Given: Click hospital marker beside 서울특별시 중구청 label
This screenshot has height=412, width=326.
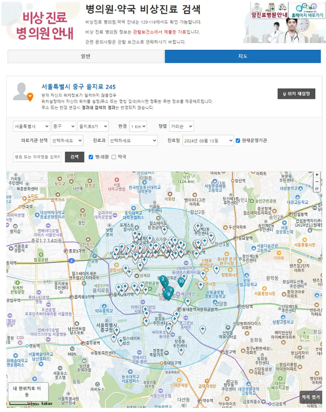Looking at the screenshot, I should tap(116, 331).
